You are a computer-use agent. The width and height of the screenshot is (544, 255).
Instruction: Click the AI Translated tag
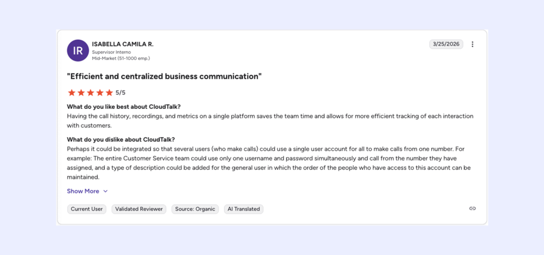[243, 209]
